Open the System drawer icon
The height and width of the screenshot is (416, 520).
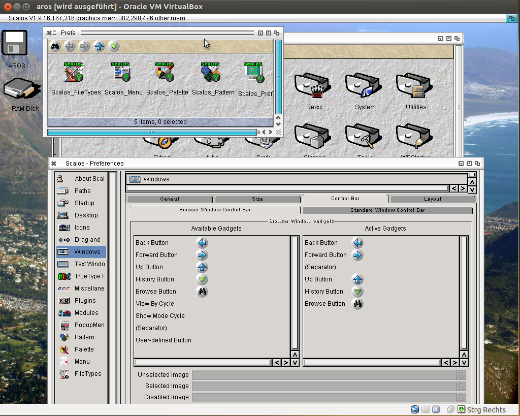365,86
